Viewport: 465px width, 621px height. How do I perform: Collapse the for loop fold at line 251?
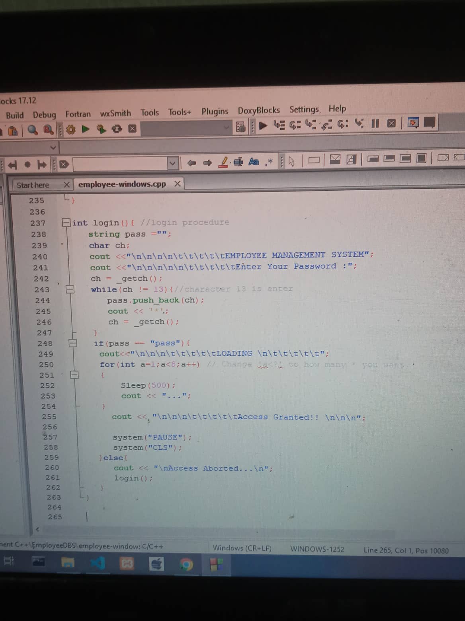coord(74,375)
